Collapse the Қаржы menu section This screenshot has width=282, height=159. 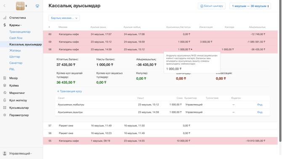pos(15,25)
